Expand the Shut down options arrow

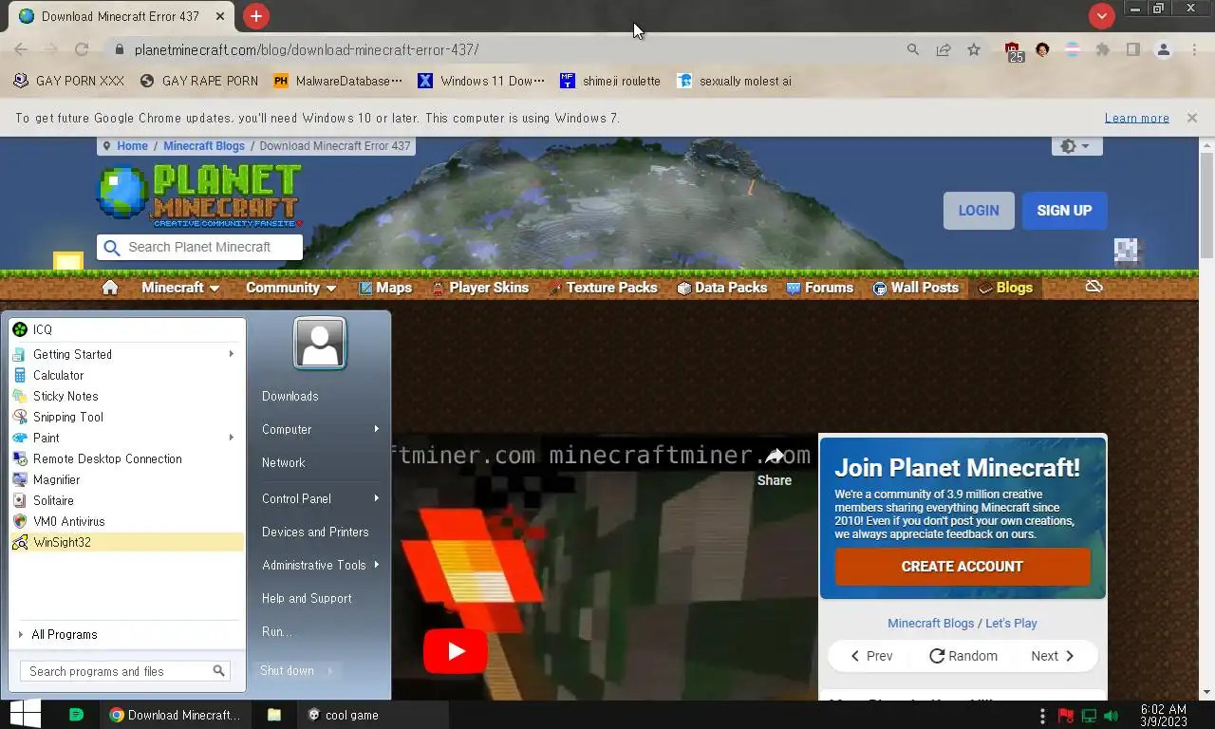pos(330,671)
